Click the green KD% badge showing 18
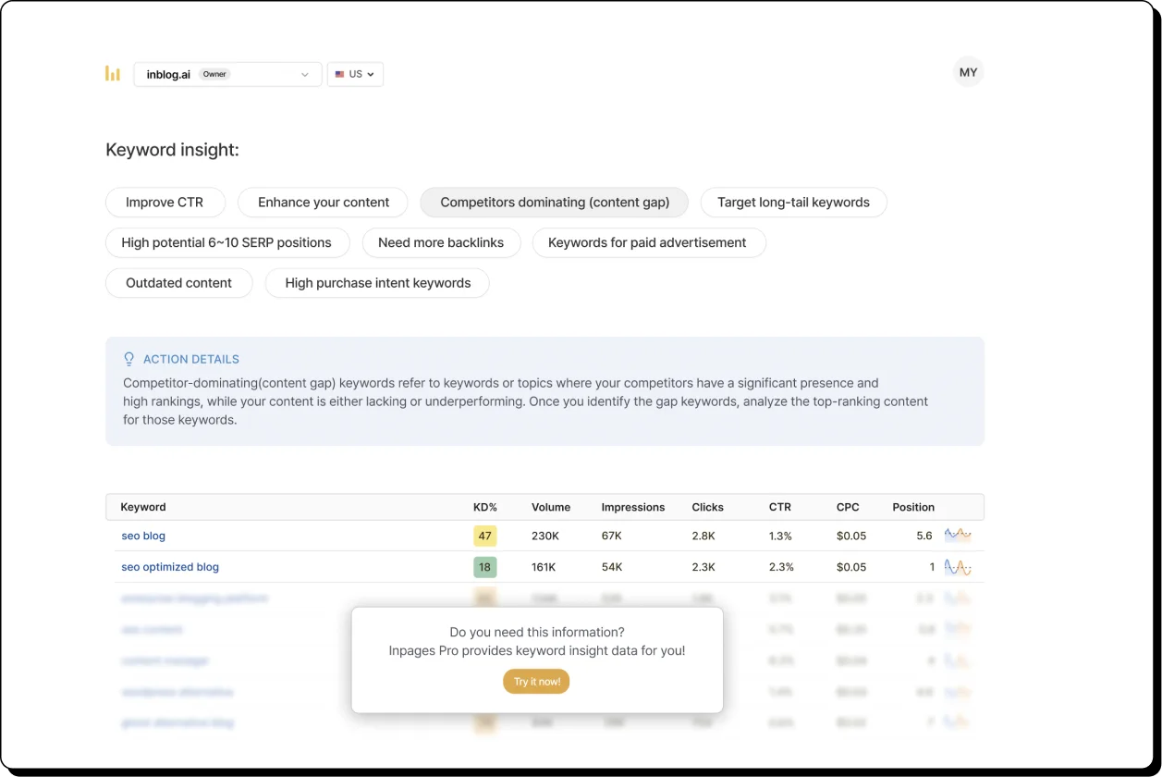Screen dimensions: 1162x777 click(x=484, y=567)
